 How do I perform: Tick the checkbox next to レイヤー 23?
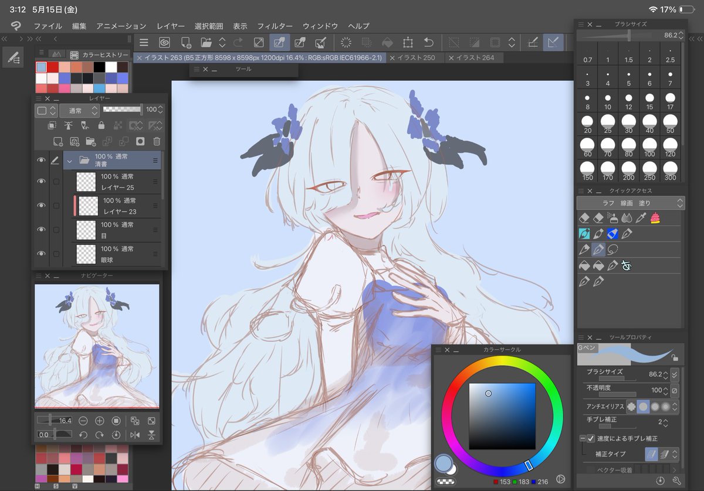click(56, 206)
